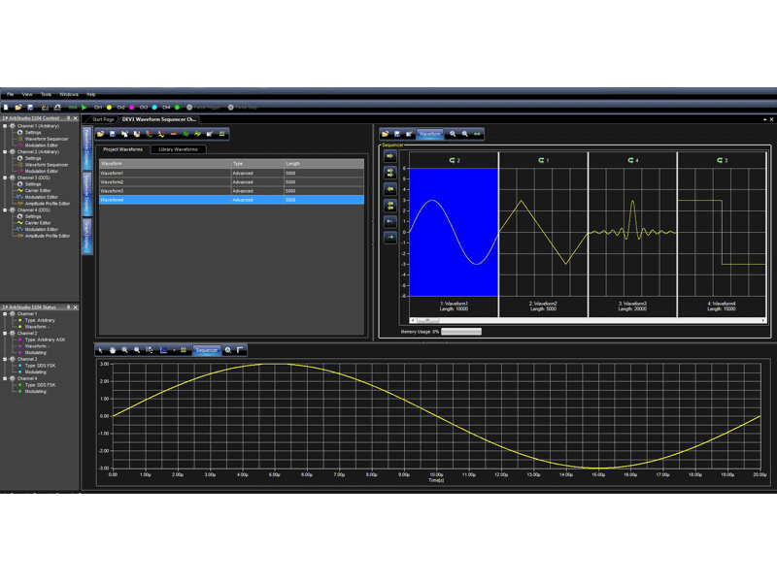
Task: Click the first zoom magnifier in Sequencer toolbar
Action: point(454,134)
